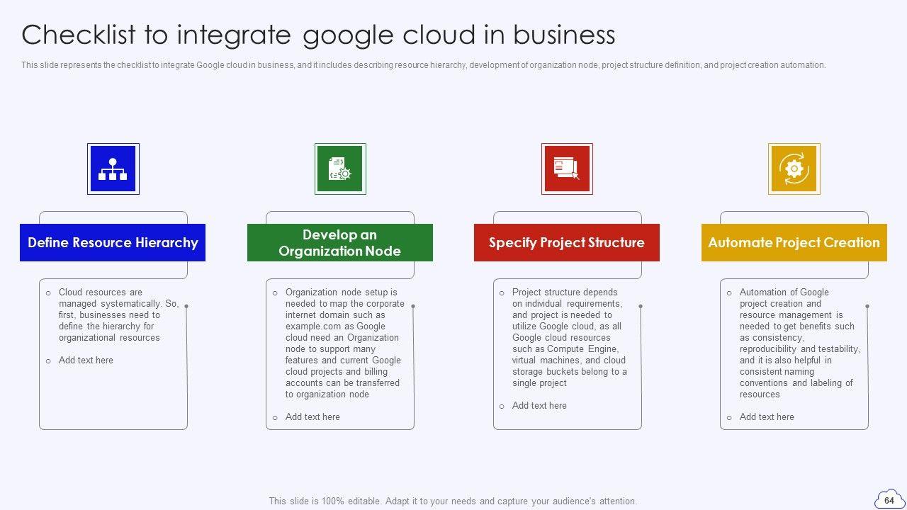This screenshot has height=510, width=907.
Task: Click the blue hierarchy org-chart icon
Action: point(113,169)
